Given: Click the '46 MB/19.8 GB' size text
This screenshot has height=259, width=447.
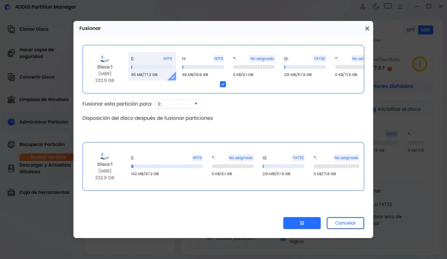Looking at the screenshot, I should pyautogui.click(x=195, y=75).
